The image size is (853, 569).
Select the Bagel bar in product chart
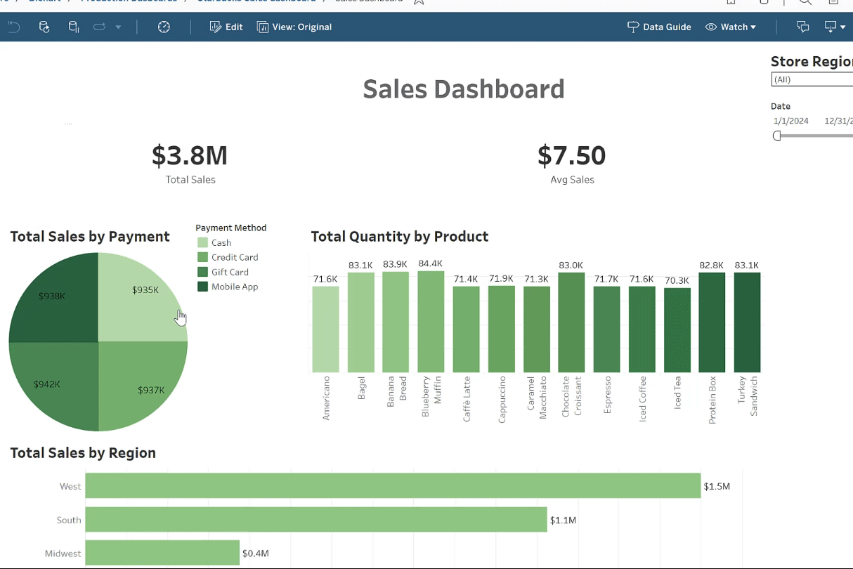(360, 322)
